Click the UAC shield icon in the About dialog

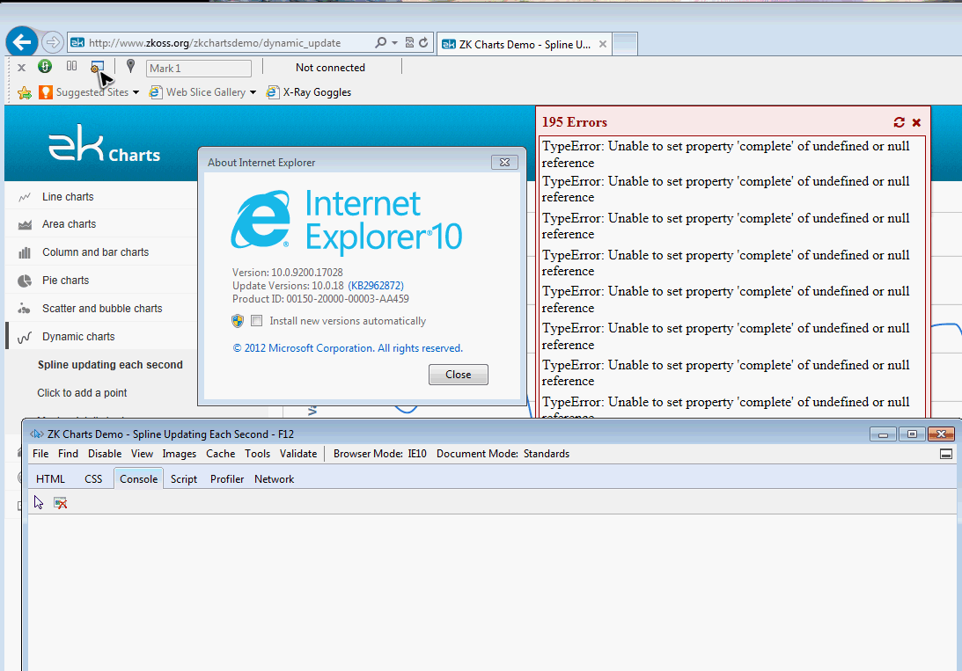[238, 320]
